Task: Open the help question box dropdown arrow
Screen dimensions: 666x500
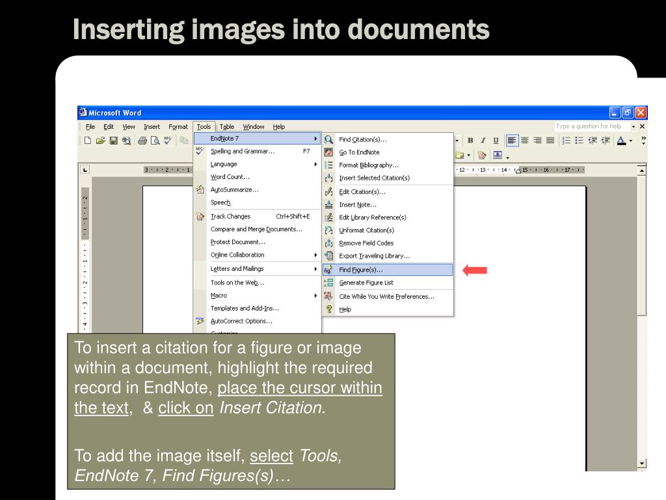Action: pos(633,127)
